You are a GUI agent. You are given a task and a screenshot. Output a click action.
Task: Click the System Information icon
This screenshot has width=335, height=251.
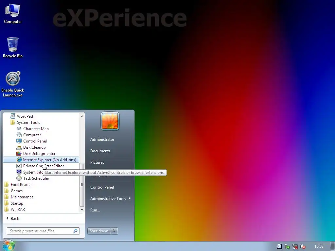pos(19,172)
